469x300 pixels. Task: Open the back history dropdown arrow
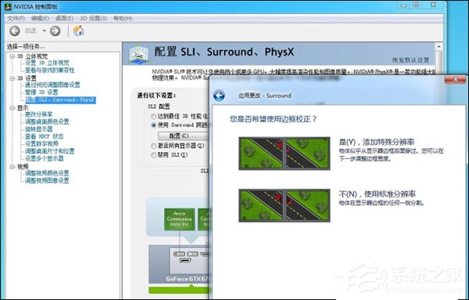pyautogui.click(x=44, y=31)
